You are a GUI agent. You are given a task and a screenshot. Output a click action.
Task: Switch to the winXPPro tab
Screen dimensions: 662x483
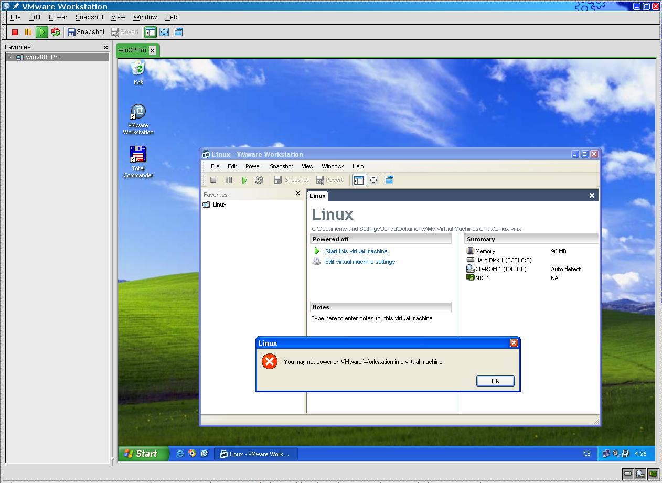pyautogui.click(x=132, y=50)
